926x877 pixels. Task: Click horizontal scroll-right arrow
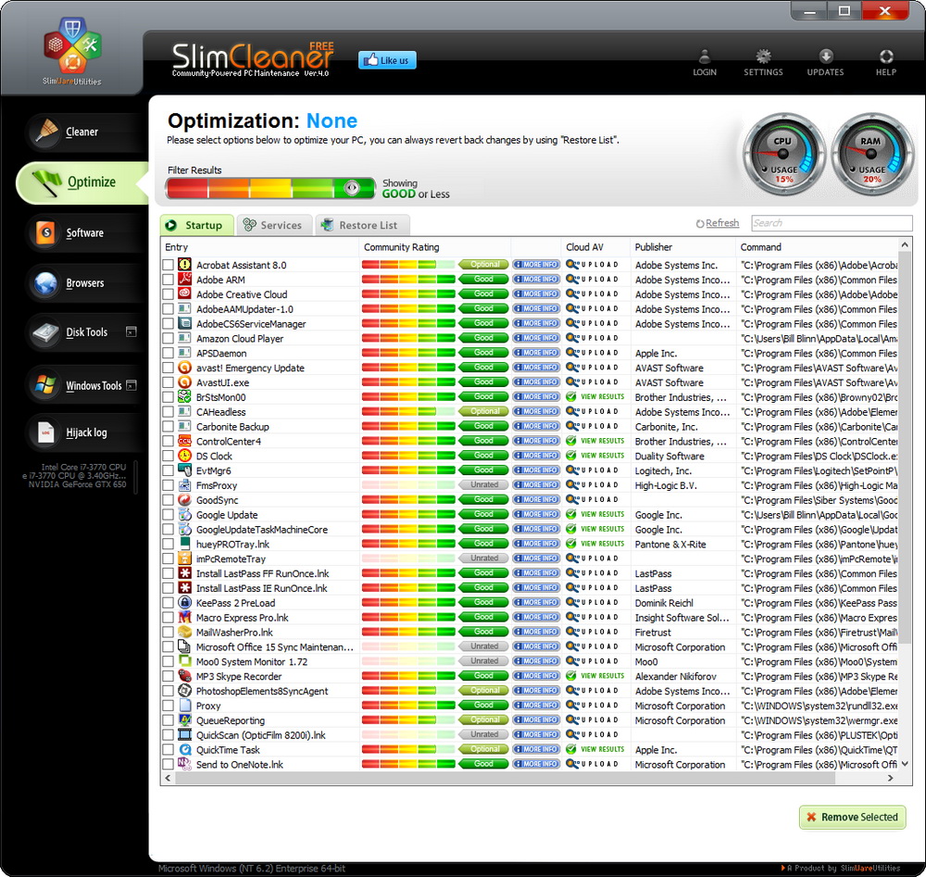pos(891,779)
